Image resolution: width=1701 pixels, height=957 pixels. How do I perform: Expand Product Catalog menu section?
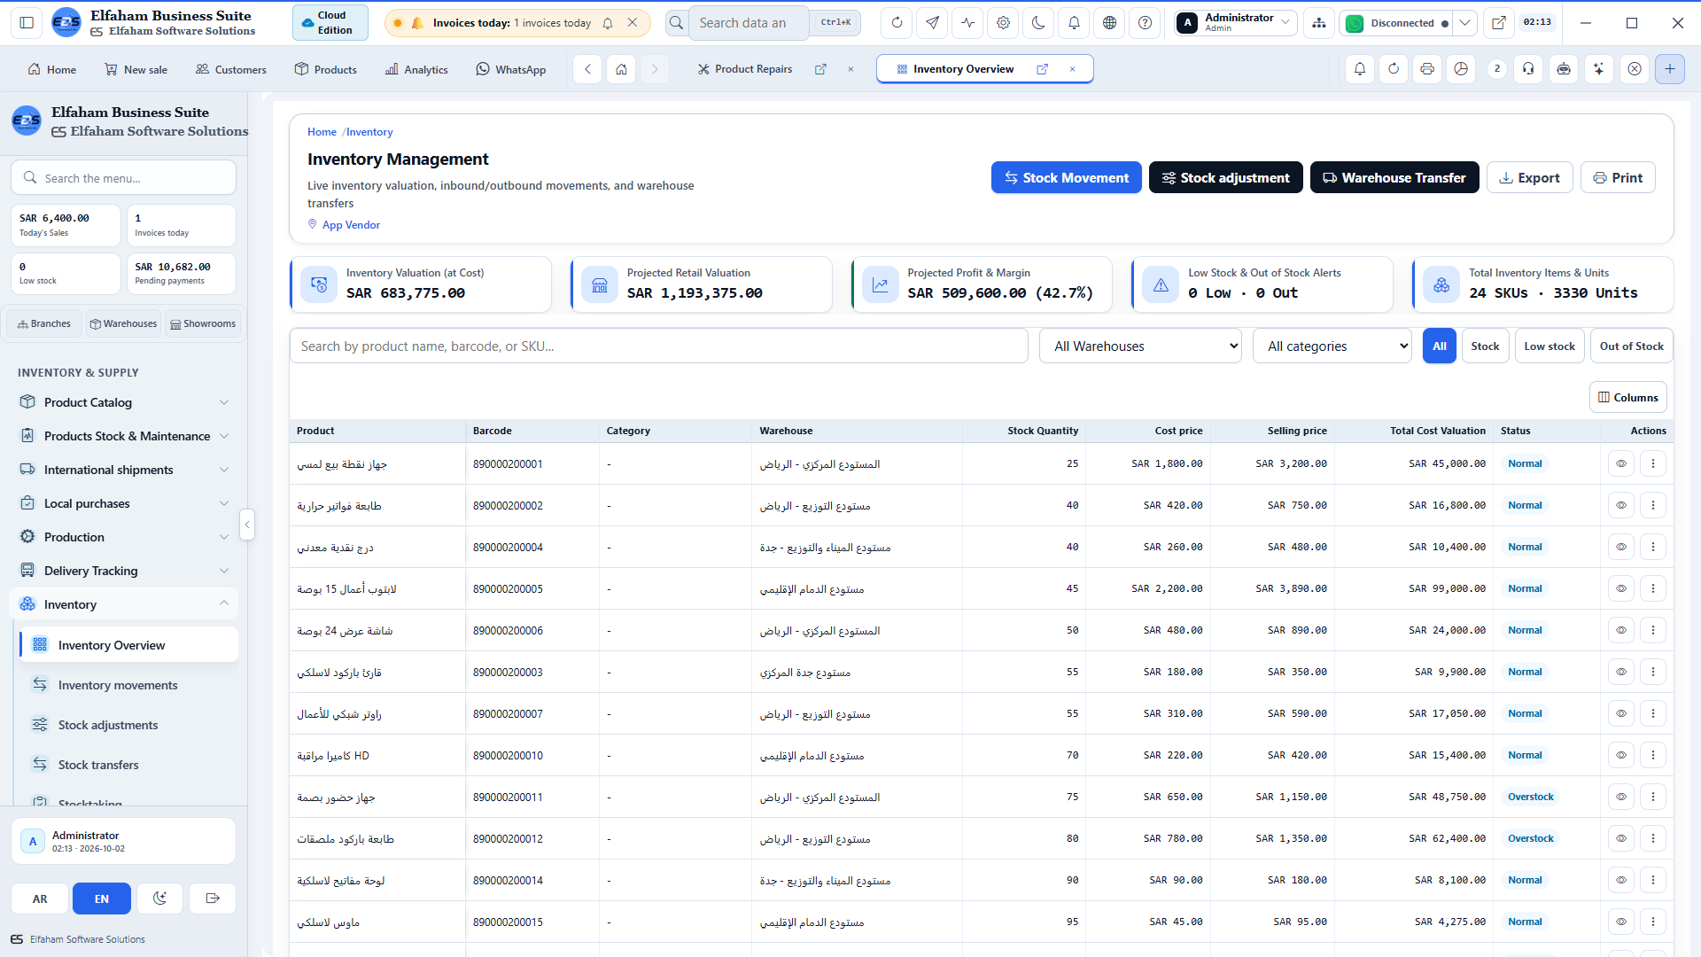[124, 402]
